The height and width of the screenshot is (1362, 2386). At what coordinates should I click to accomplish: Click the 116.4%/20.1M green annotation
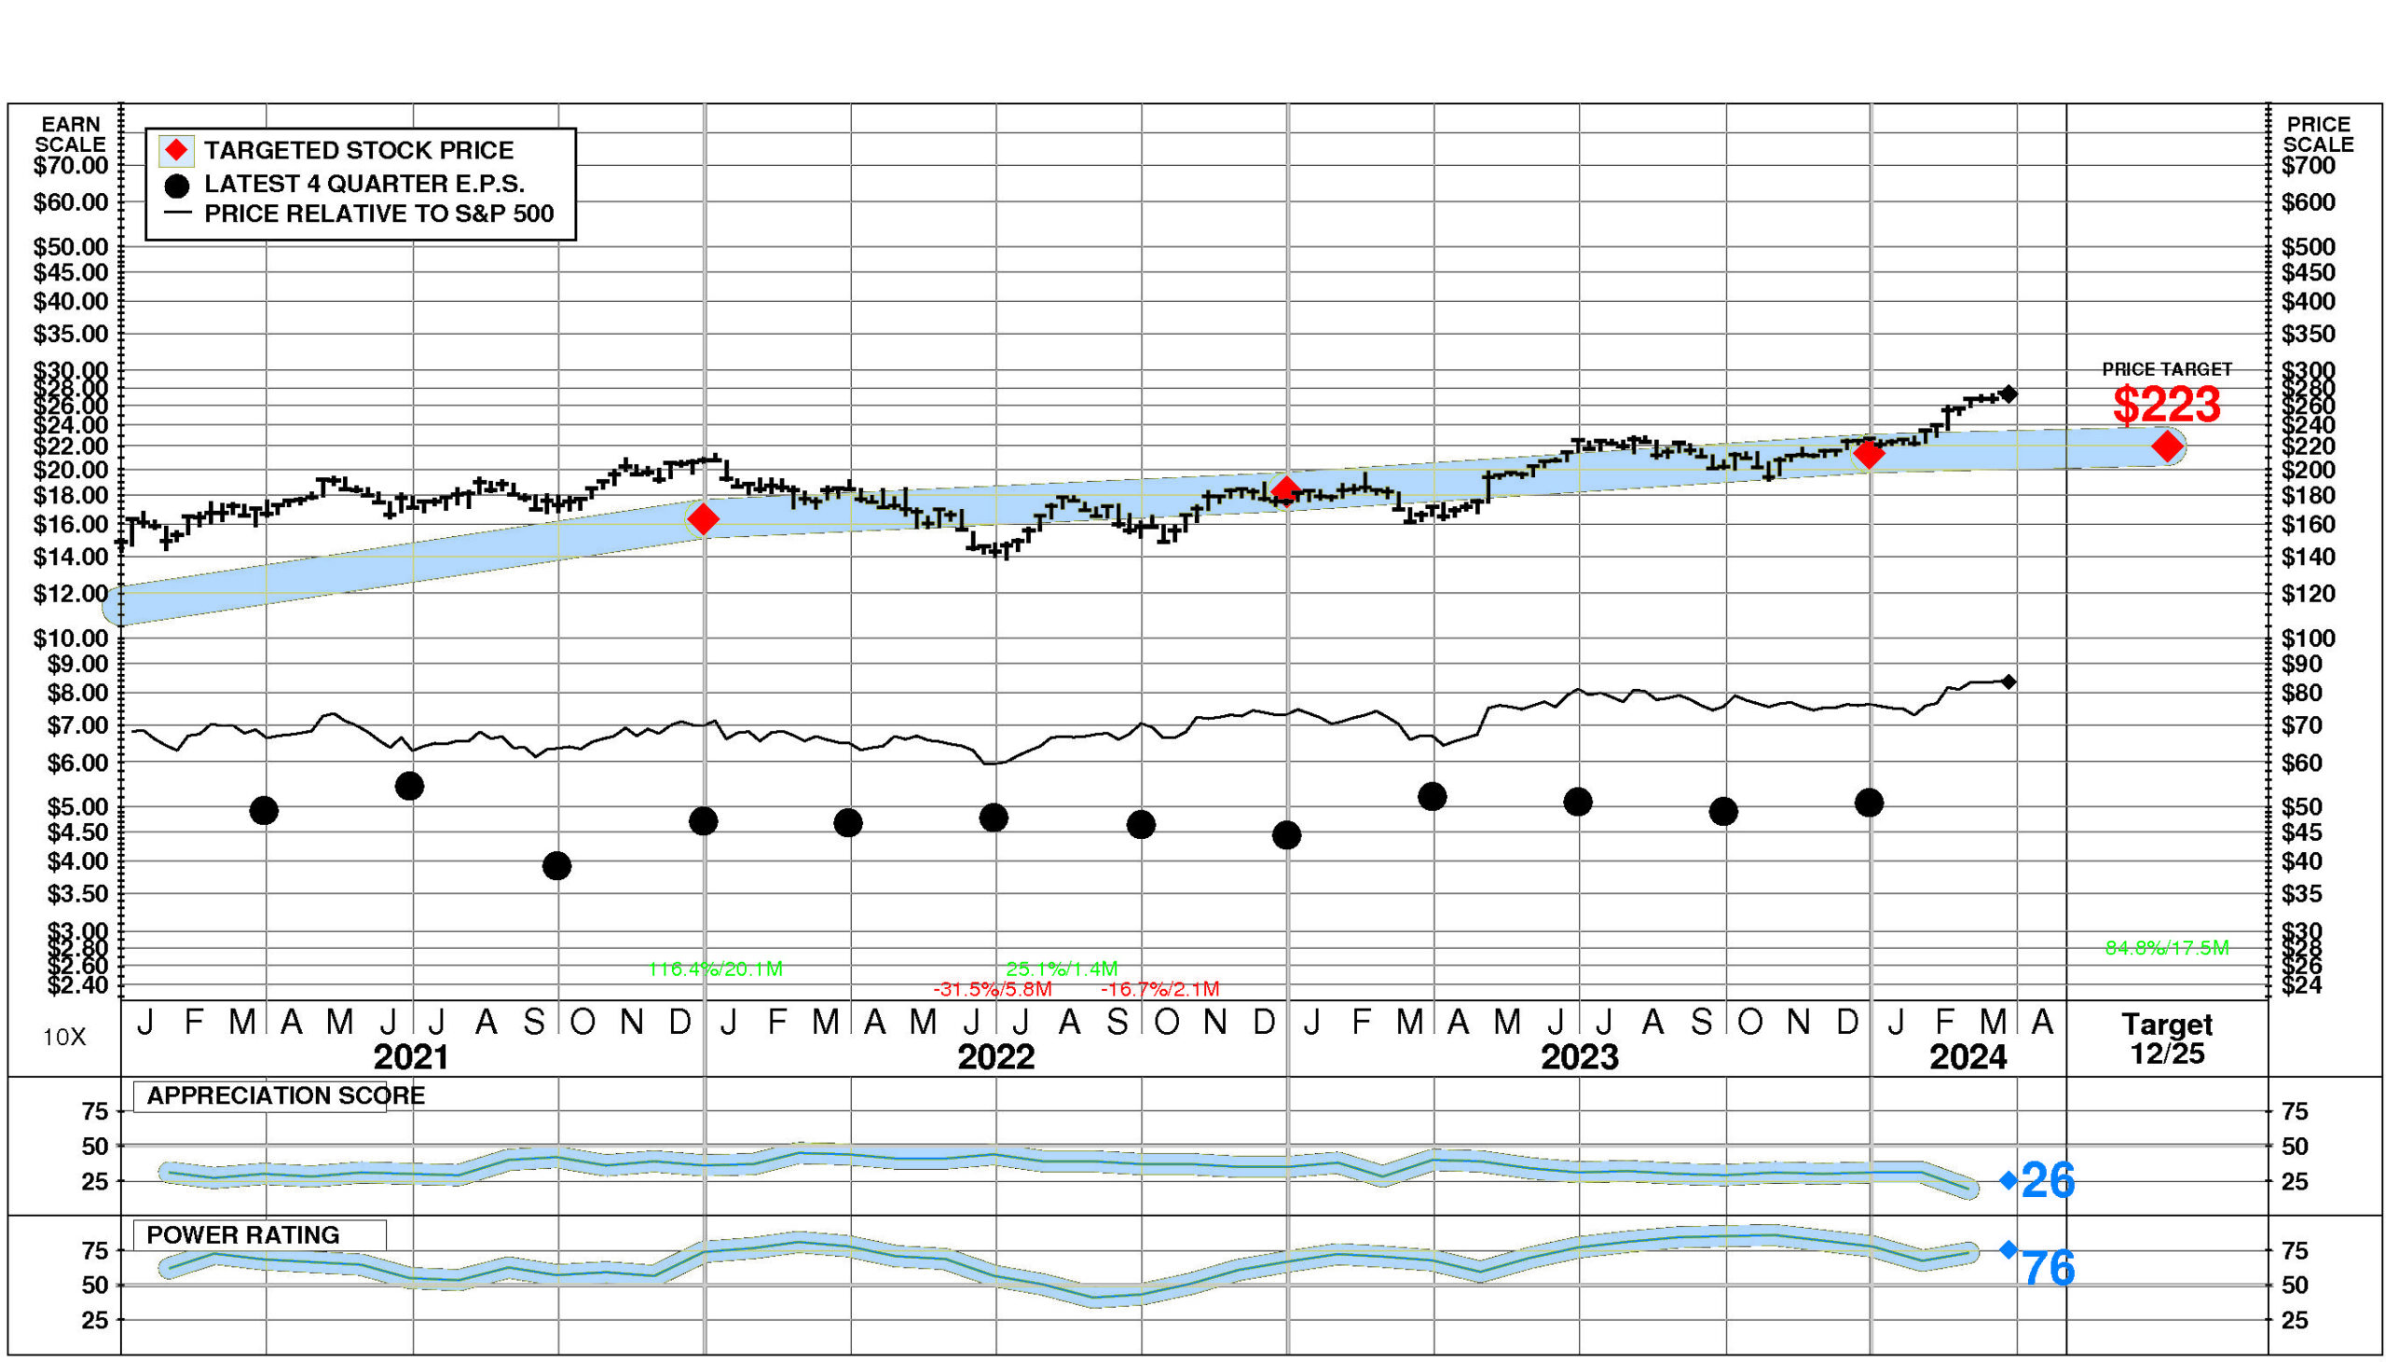714,970
